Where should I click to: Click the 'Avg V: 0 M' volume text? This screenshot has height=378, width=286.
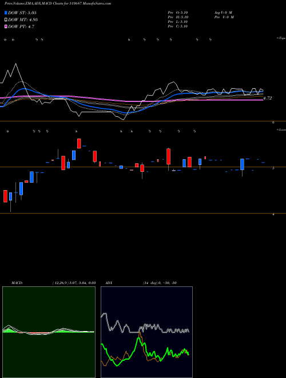(223, 13)
